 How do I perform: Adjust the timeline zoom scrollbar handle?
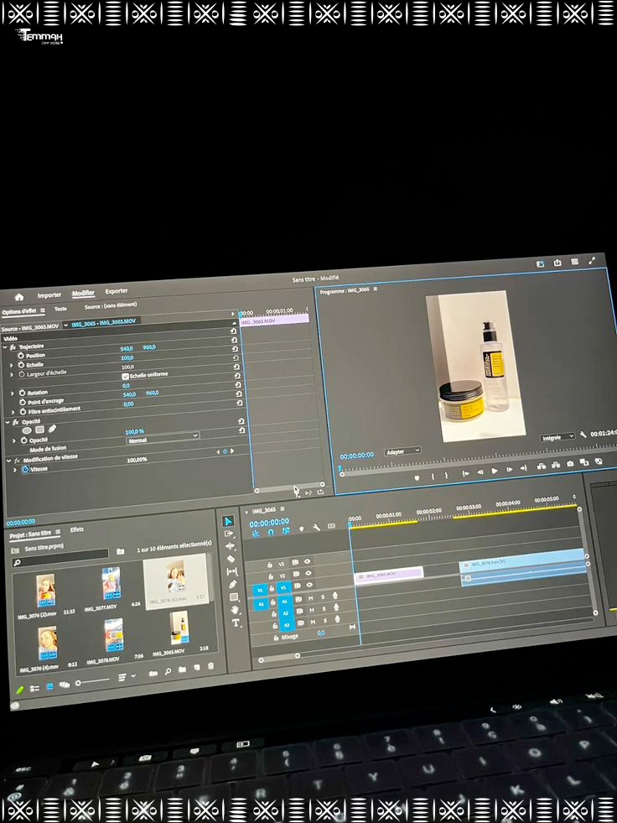[298, 655]
